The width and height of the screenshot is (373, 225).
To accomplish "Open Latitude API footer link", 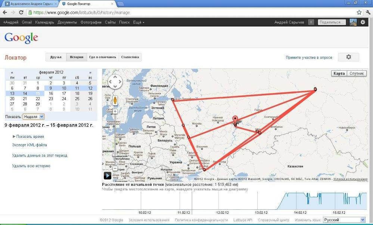I will (x=243, y=220).
